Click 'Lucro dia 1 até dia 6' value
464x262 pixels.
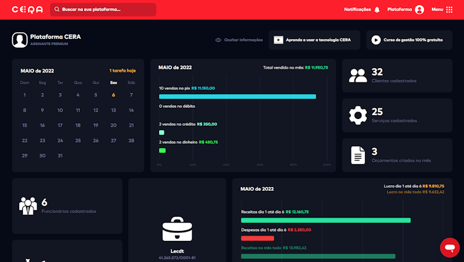(433, 186)
